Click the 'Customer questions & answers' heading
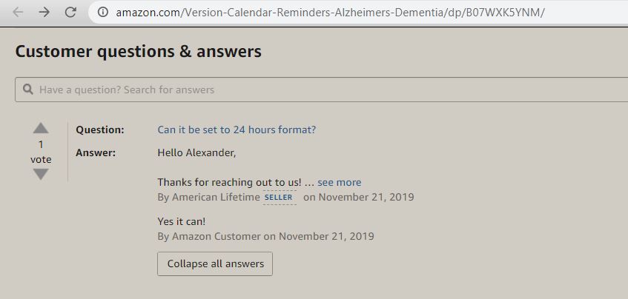The image size is (628, 299). coord(138,51)
